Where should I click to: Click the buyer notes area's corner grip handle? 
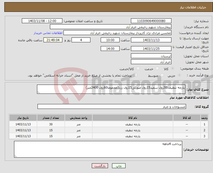tap(16, 156)
